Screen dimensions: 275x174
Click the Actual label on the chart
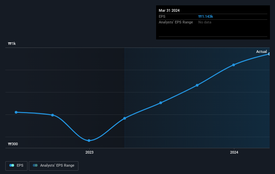(x=262, y=52)
